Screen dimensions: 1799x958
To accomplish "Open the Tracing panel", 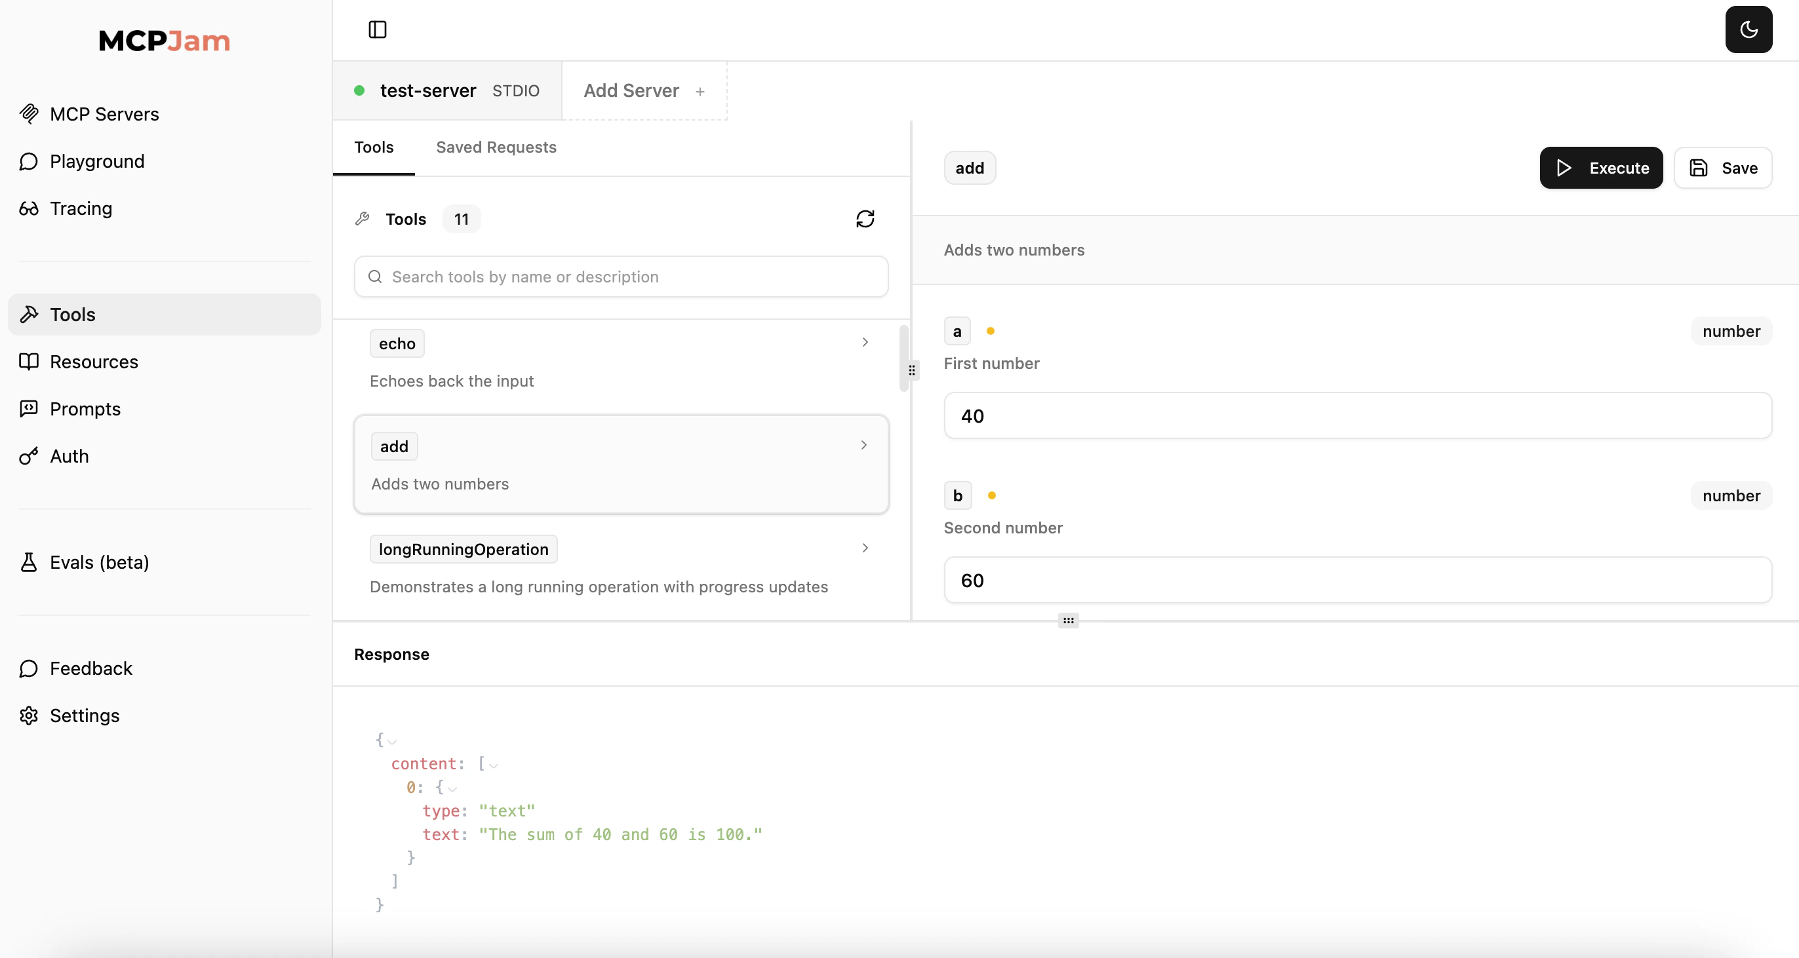I will coord(80,208).
